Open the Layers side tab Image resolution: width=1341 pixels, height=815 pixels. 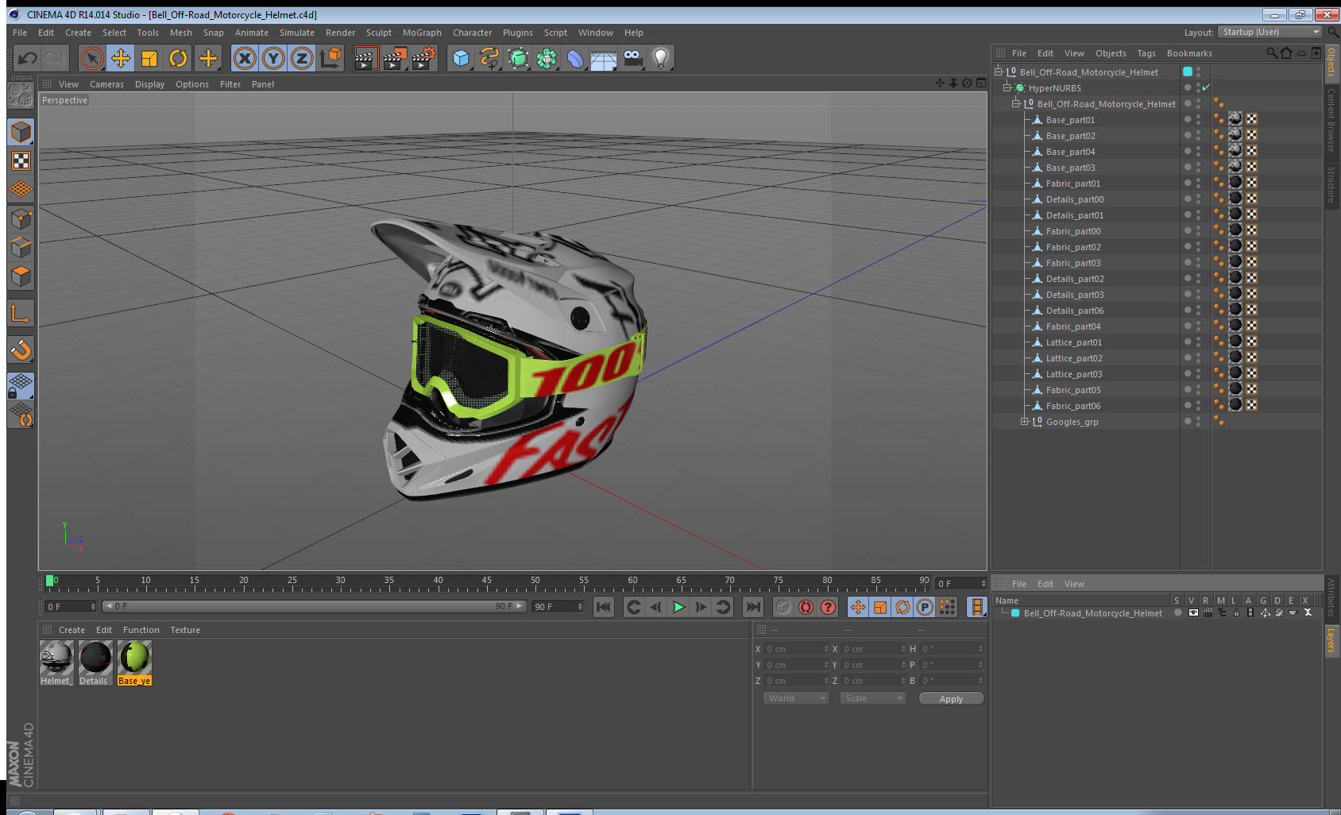tap(1331, 640)
